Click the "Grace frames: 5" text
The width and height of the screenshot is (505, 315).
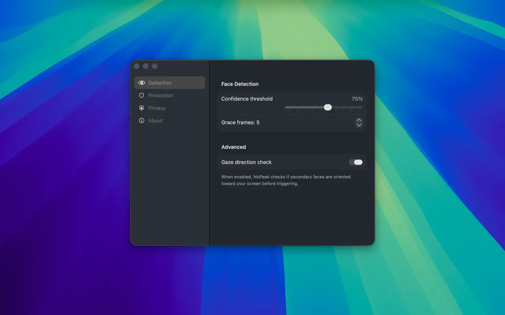[240, 122]
